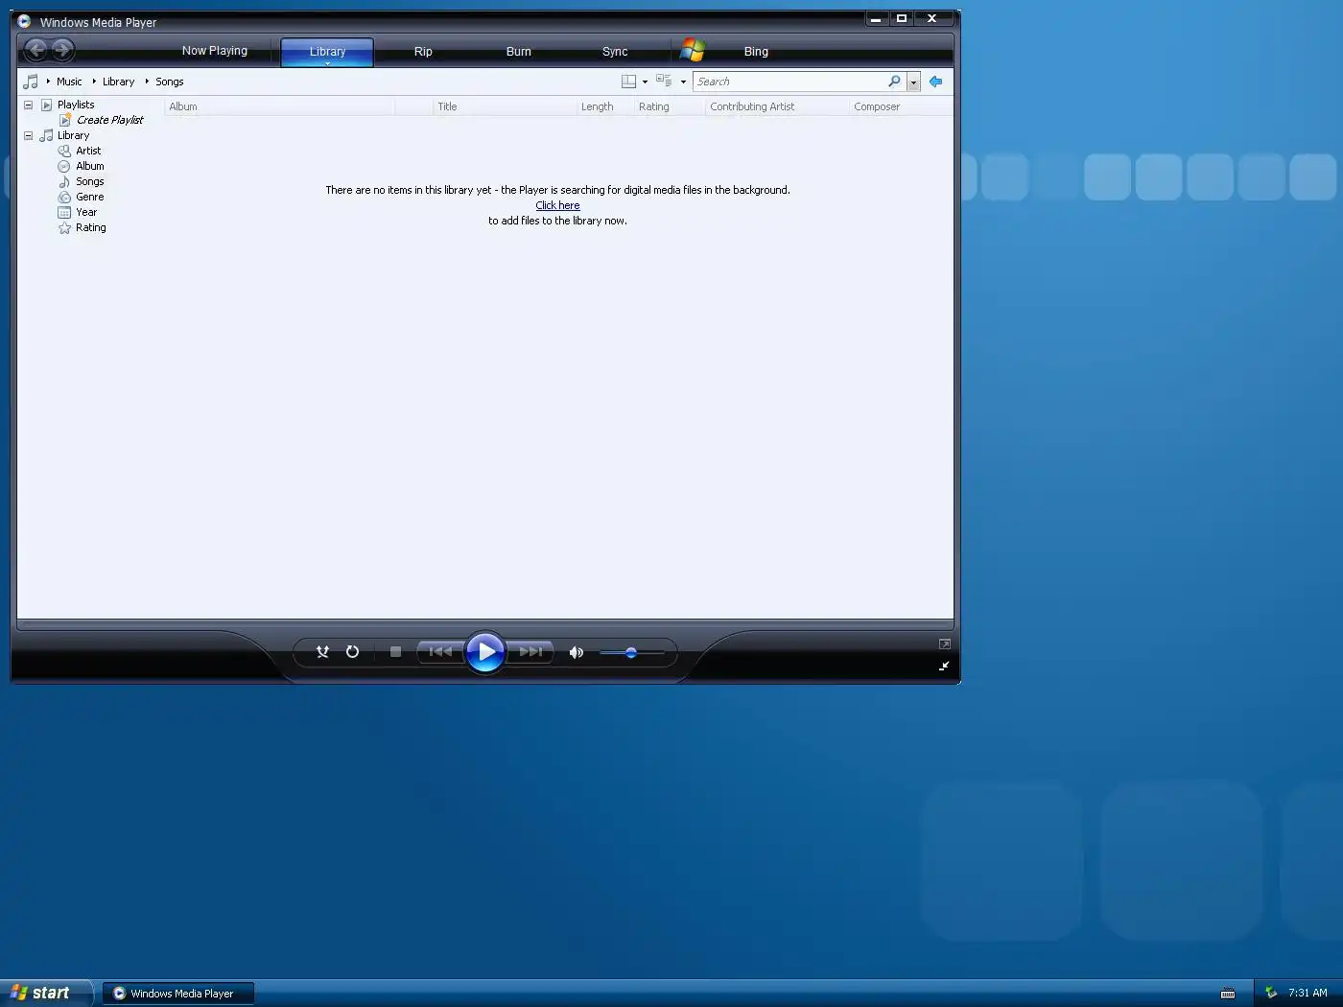Select the Library tab

click(327, 52)
